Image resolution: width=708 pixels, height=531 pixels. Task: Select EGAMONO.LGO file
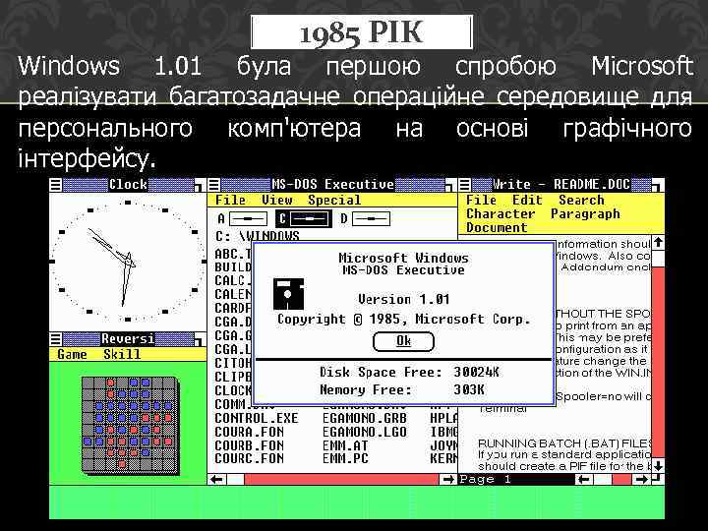click(365, 432)
